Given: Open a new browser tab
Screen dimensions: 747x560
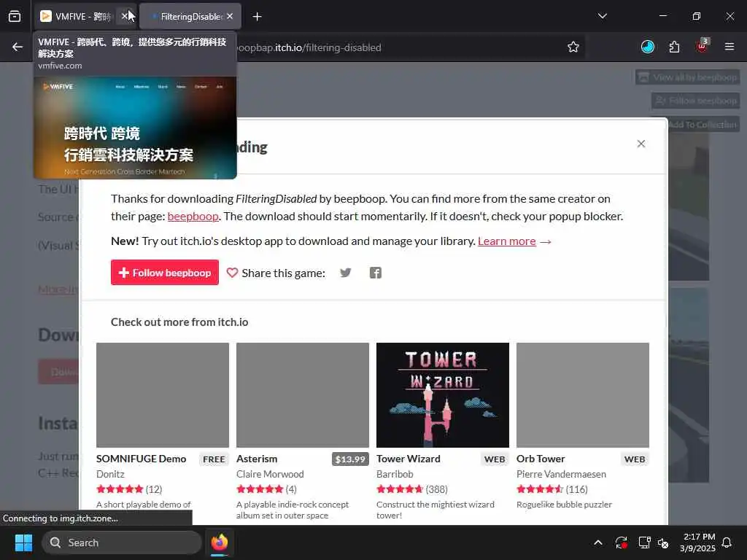Looking at the screenshot, I should tap(258, 17).
